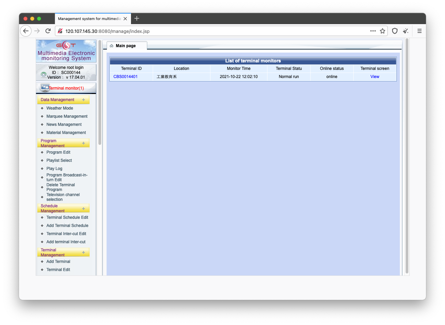Open Material Management
The height and width of the screenshot is (325, 445).
66,133
